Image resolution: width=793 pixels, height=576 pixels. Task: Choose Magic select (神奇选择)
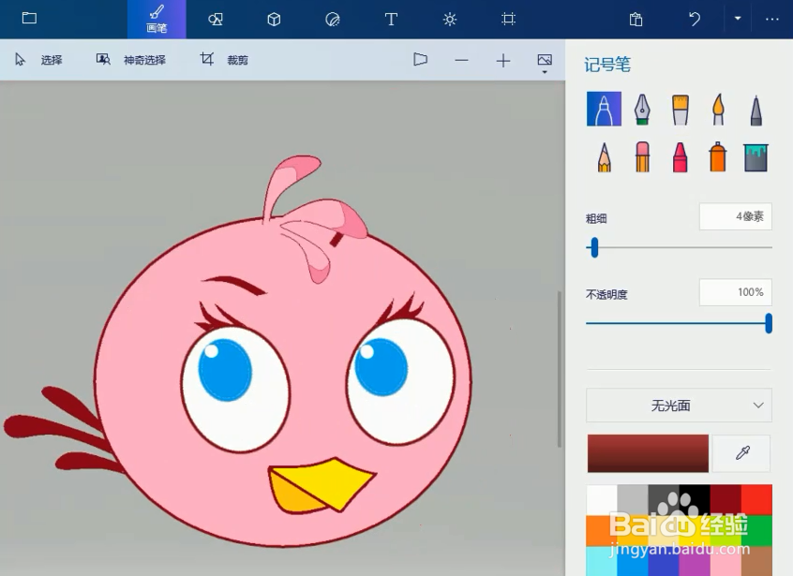click(131, 60)
